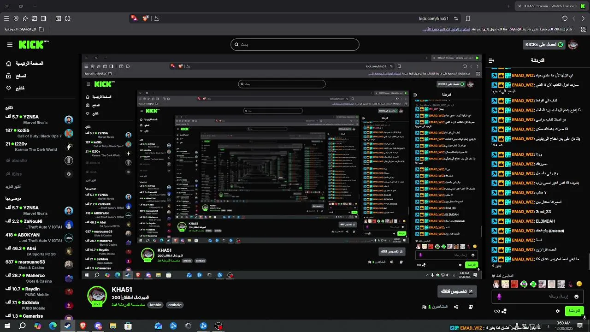Image resolution: width=590 pixels, height=332 pixels.
Task: Toggle Brave sidebar panel
Action: 43,18
